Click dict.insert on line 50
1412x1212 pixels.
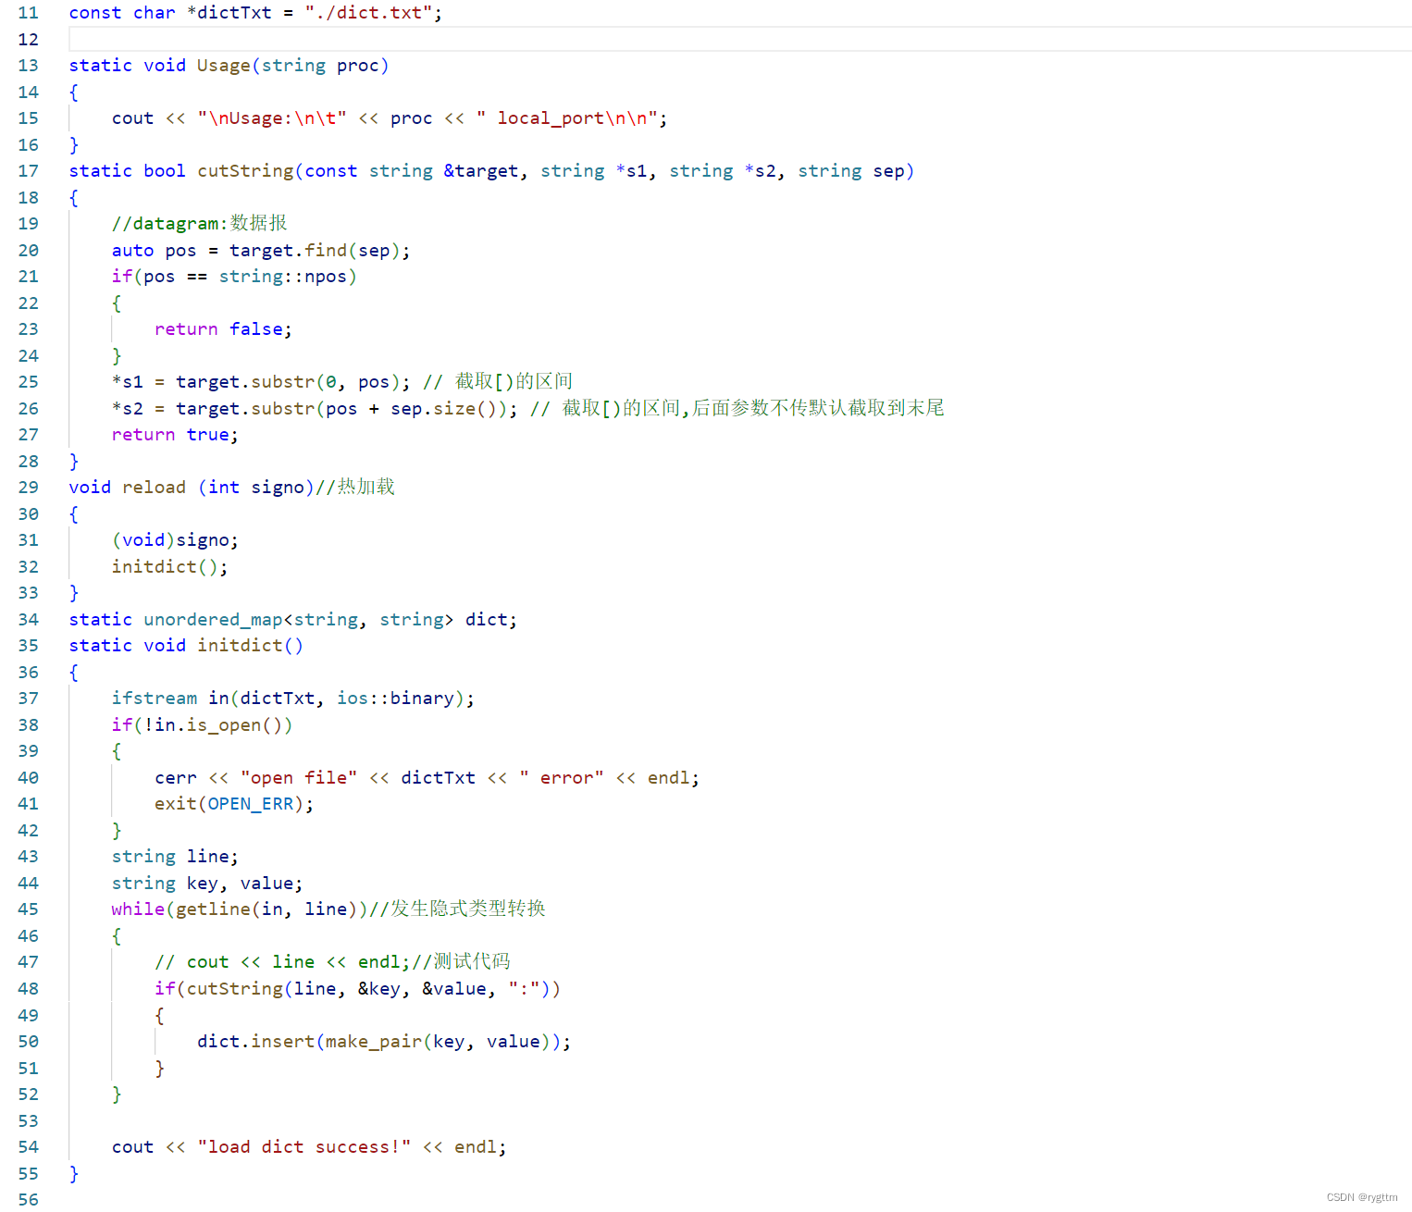pyautogui.click(x=255, y=1042)
